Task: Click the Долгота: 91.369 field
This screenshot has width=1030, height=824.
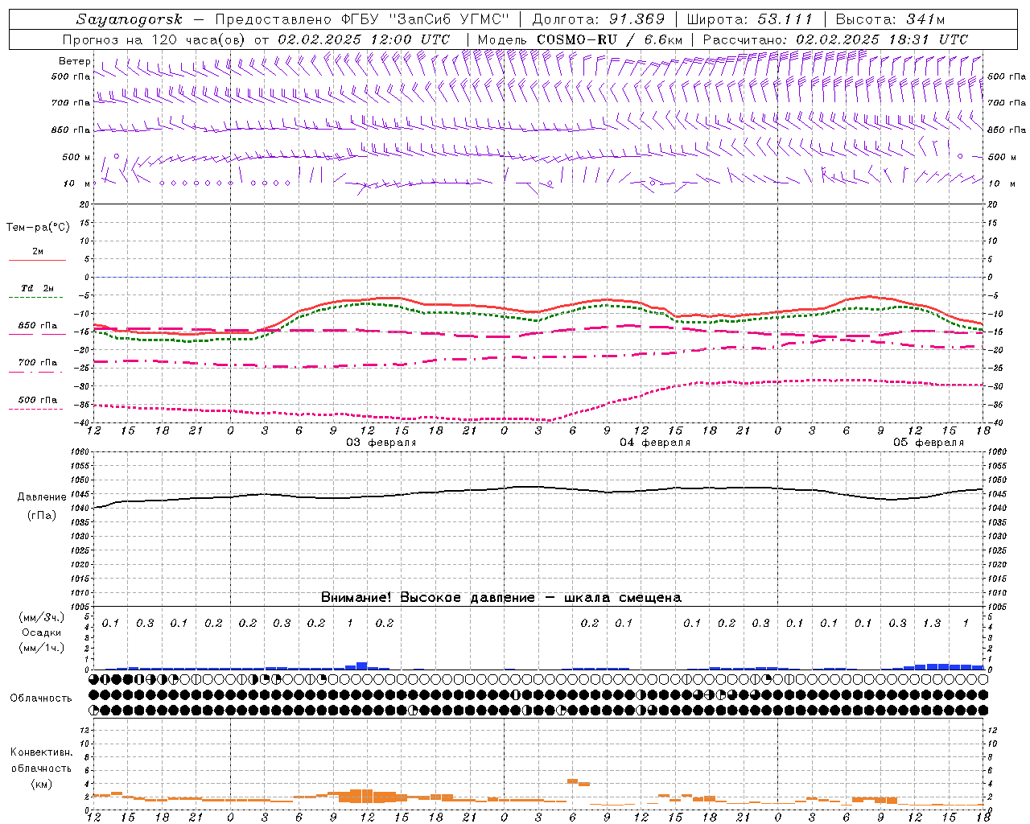Action: (599, 19)
